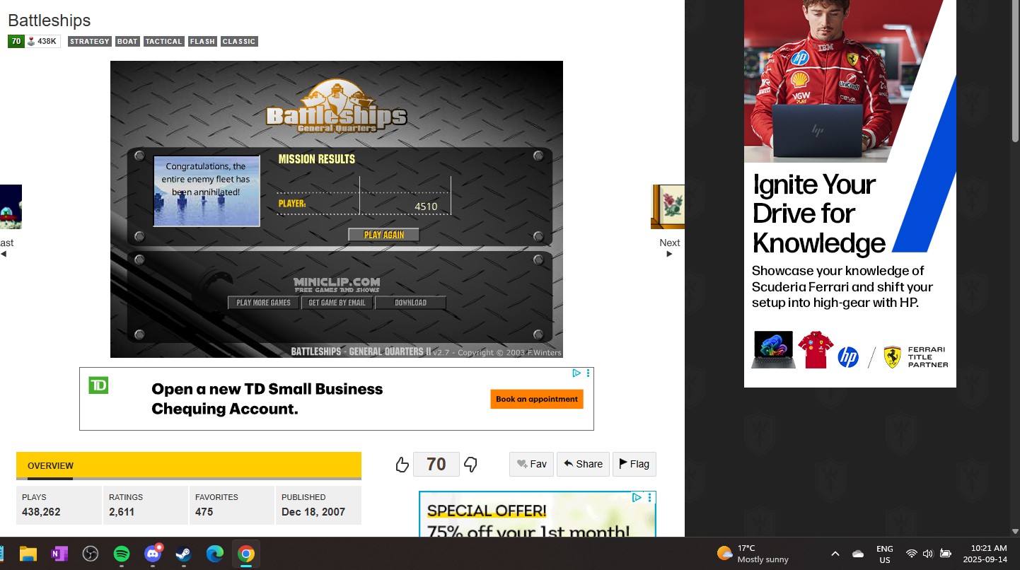This screenshot has width=1020, height=570.
Task: Click the page vertical scrollbar down arrow
Action: click(x=1015, y=531)
